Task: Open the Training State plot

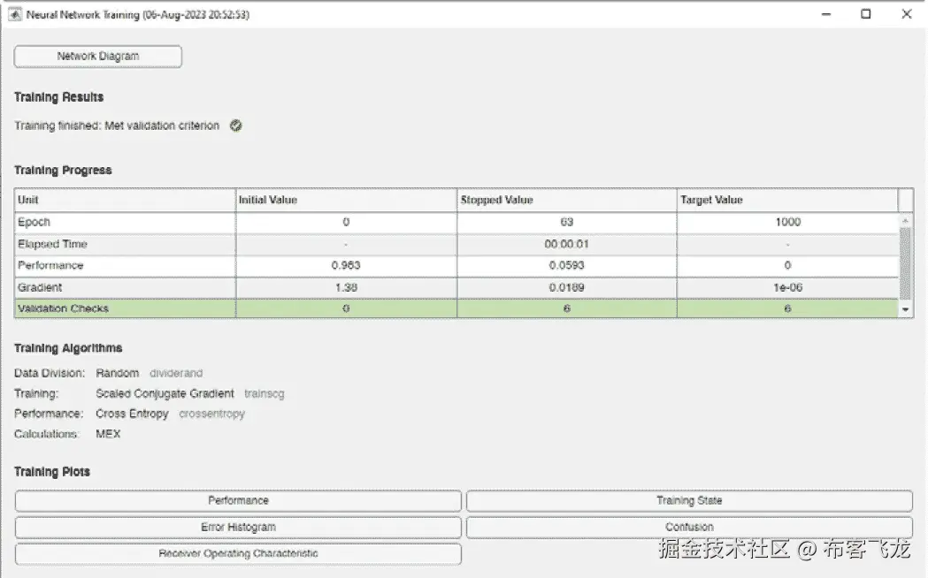Action: (x=689, y=500)
